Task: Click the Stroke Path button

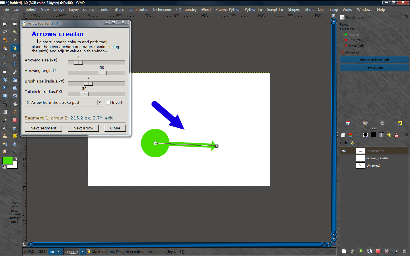Action: click(x=374, y=68)
